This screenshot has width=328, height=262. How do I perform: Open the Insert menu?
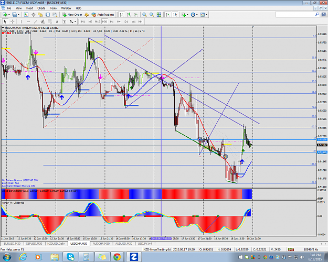coord(29,8)
